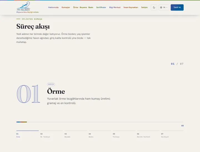This screenshot has height=152, width=200.
Task: Click the KARCEM badge above Örme
Action: click(51, 84)
